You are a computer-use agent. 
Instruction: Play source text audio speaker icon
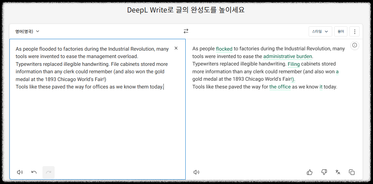tap(20, 172)
